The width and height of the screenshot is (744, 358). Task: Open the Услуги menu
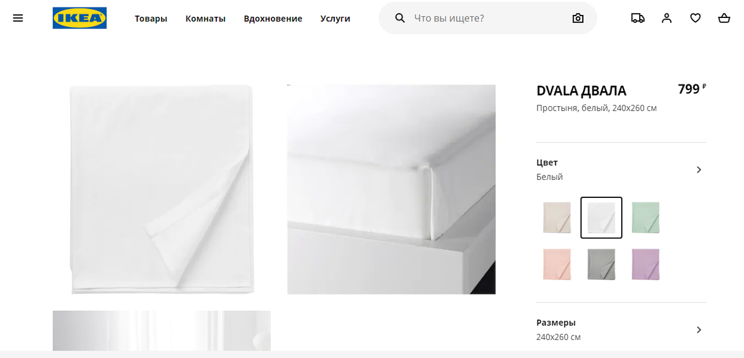pos(335,19)
